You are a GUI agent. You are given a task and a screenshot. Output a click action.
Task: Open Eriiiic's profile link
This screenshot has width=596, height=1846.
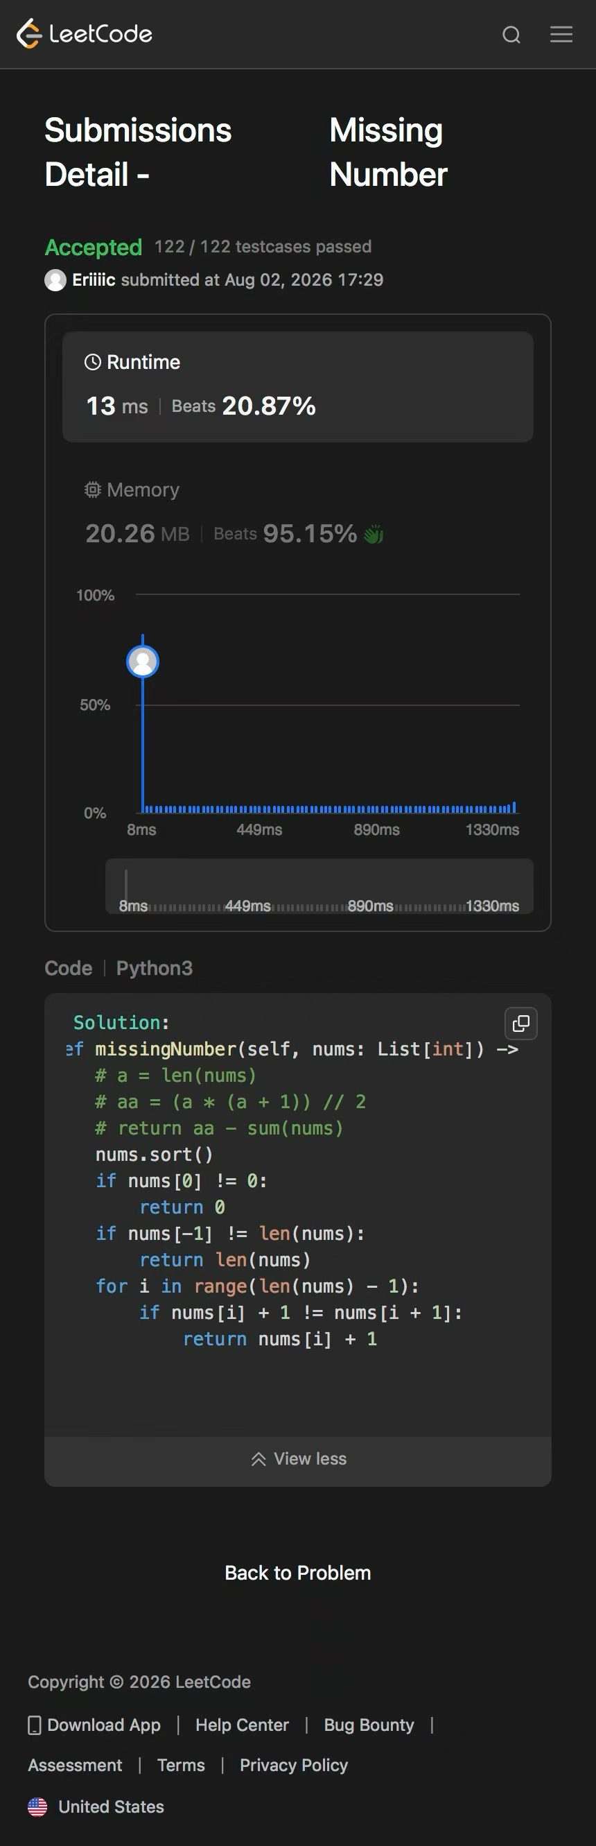94,279
